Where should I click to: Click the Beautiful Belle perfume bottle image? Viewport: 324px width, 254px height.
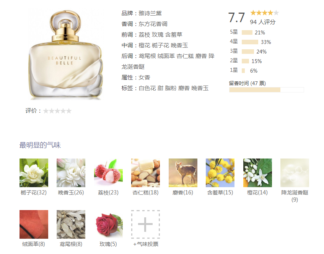[65, 55]
